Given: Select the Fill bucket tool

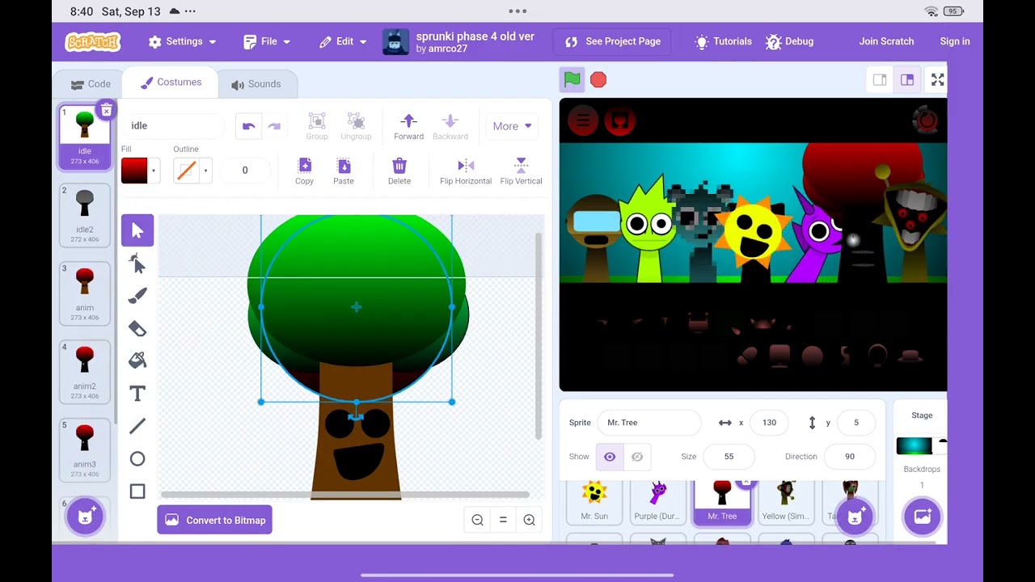Looking at the screenshot, I should coord(137,361).
